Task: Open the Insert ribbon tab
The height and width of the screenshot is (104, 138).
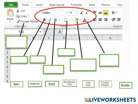Action: [x=39, y=5]
